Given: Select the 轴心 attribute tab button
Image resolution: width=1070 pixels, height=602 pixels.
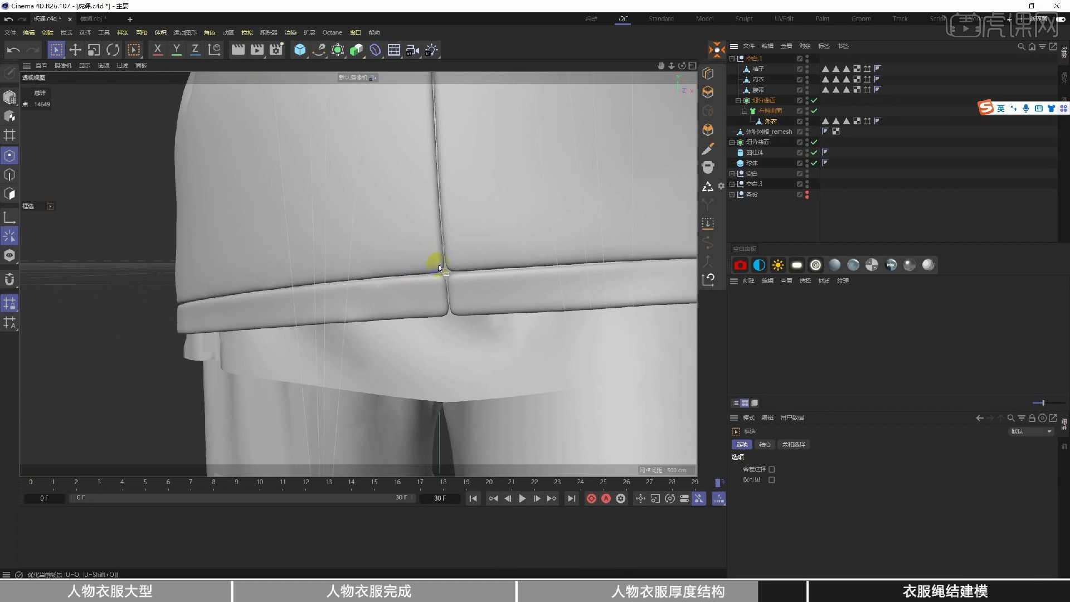Looking at the screenshot, I should pyautogui.click(x=765, y=445).
